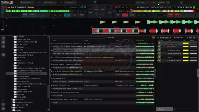Activate SYNC on the right deck
The image size is (199, 112).
click(x=132, y=15)
